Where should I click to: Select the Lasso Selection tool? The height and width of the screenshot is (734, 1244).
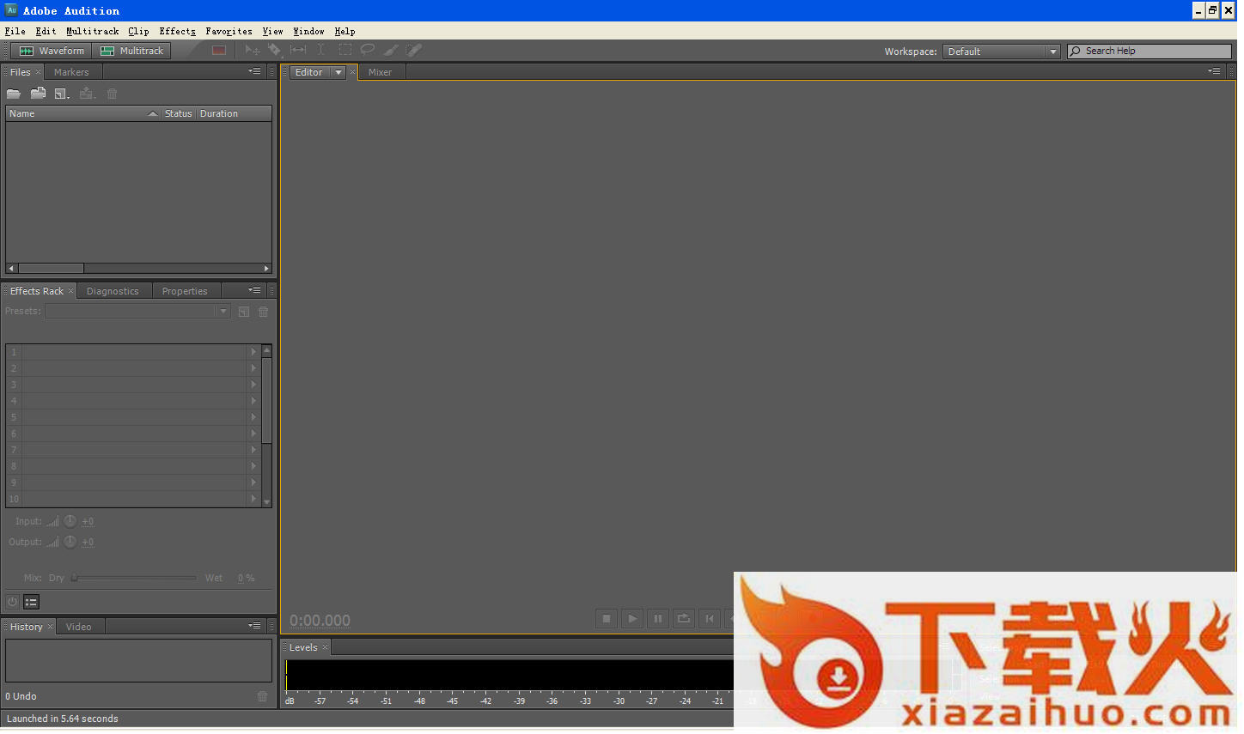[x=368, y=51]
